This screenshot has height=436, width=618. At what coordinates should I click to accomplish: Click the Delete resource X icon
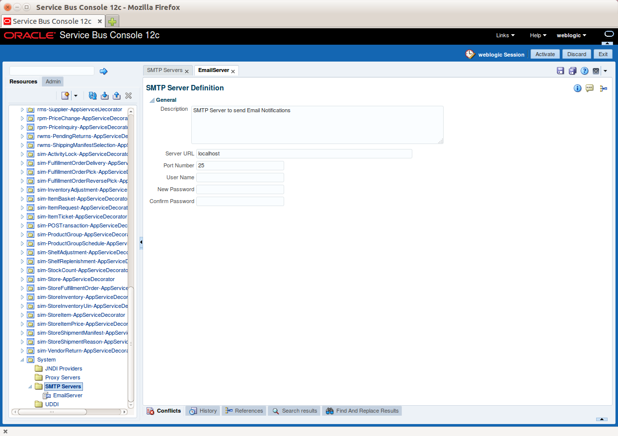(x=128, y=95)
